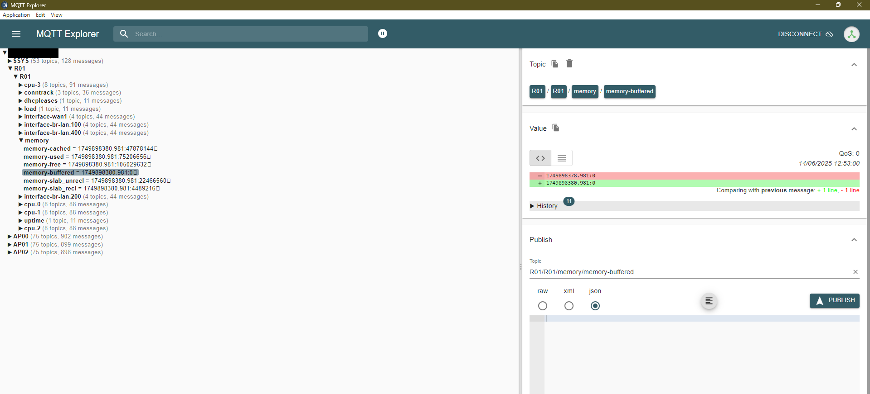The width and height of the screenshot is (870, 394).
Task: Open the View menu
Action: pyautogui.click(x=57, y=15)
